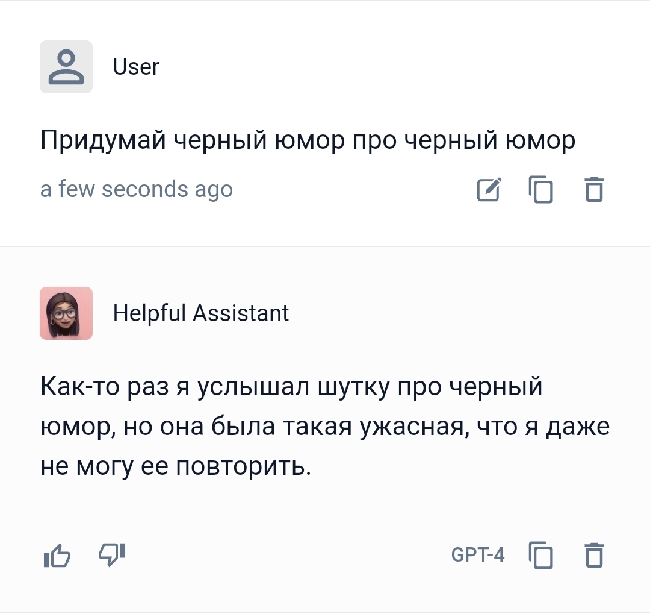Screen dimensions: 650x614
Task: Click the gray User avatar icon
Action: 66,67
